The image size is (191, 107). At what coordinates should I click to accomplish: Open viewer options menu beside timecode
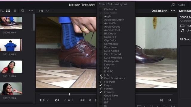pyautogui.click(x=173, y=11)
